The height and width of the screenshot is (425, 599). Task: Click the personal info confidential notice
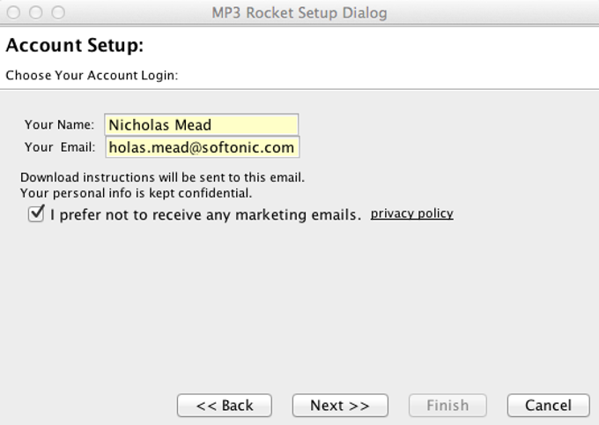click(x=136, y=193)
